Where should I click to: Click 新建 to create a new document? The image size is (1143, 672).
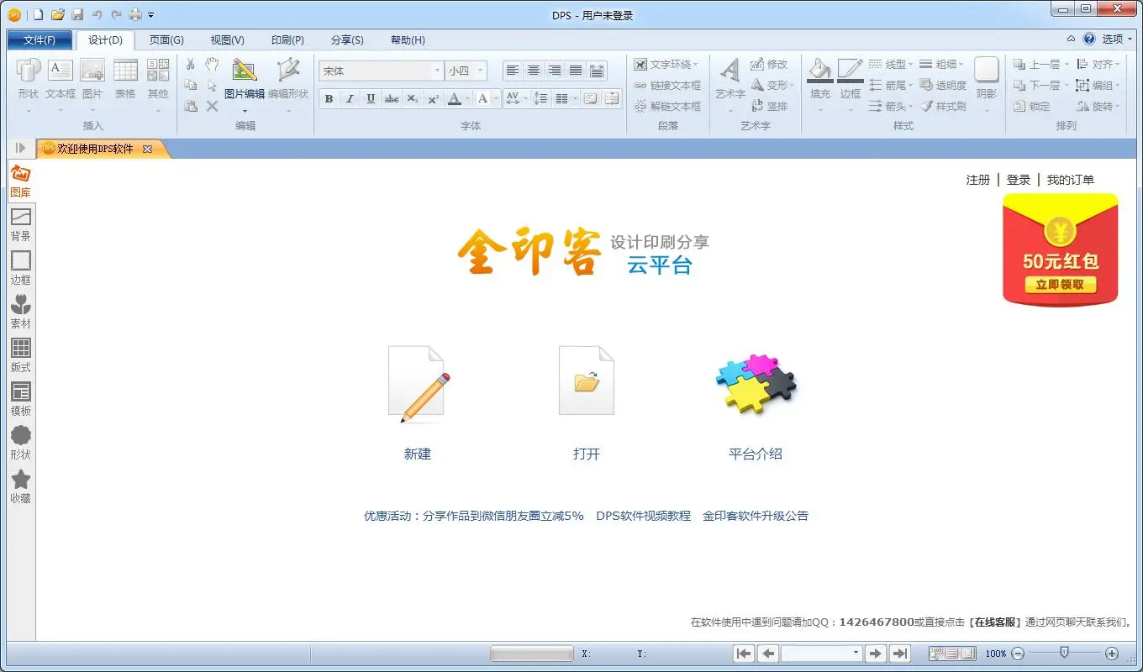[418, 454]
